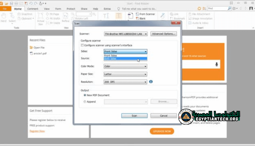
Task: Click the microphone icon in orange banner
Action: coord(216,64)
